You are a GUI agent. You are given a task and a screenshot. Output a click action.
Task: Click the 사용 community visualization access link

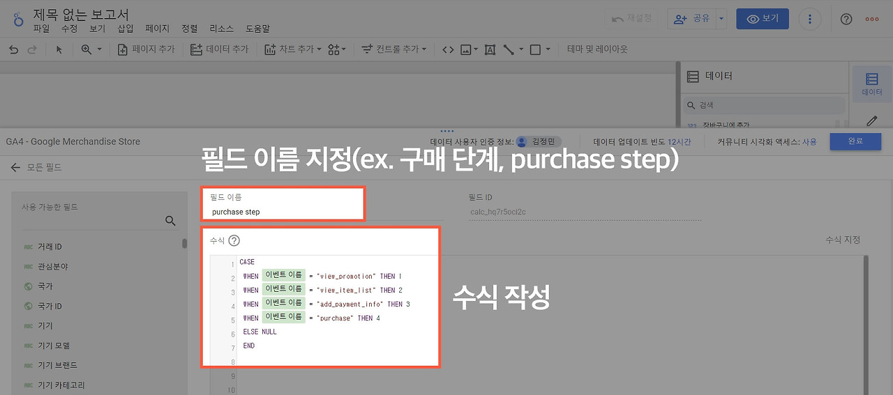point(809,141)
